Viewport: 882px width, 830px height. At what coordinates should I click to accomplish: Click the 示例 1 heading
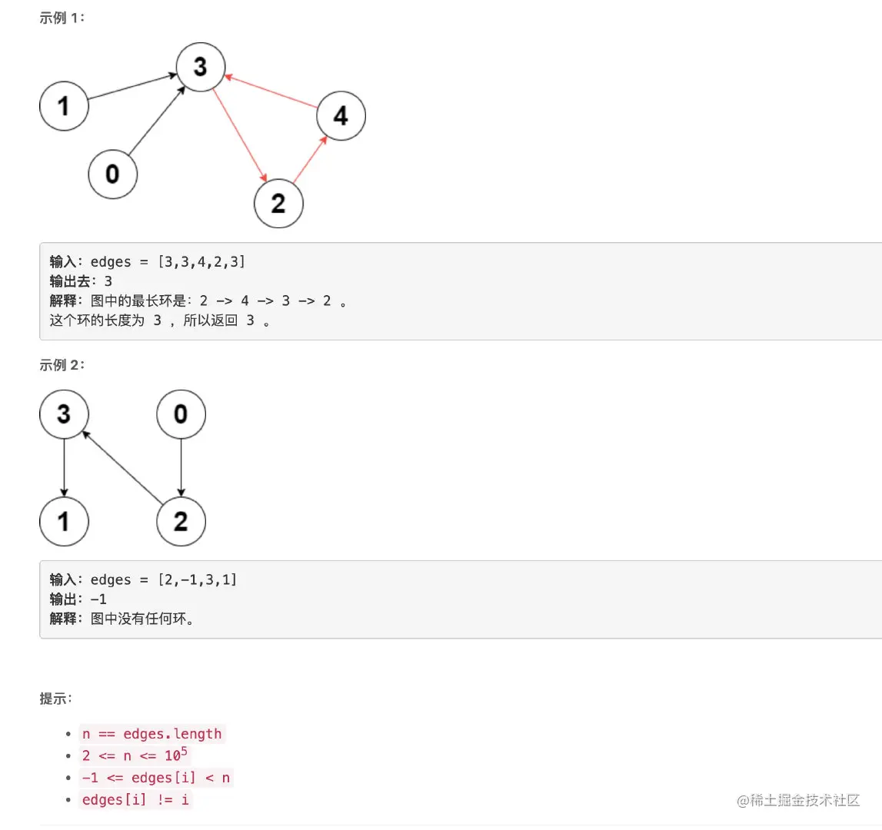coord(62,18)
